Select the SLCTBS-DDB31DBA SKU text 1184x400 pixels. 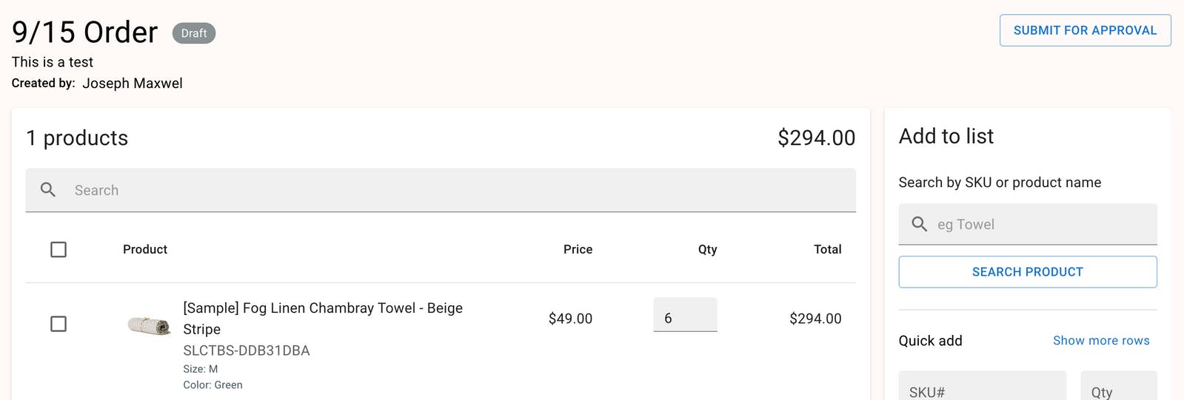pyautogui.click(x=247, y=350)
